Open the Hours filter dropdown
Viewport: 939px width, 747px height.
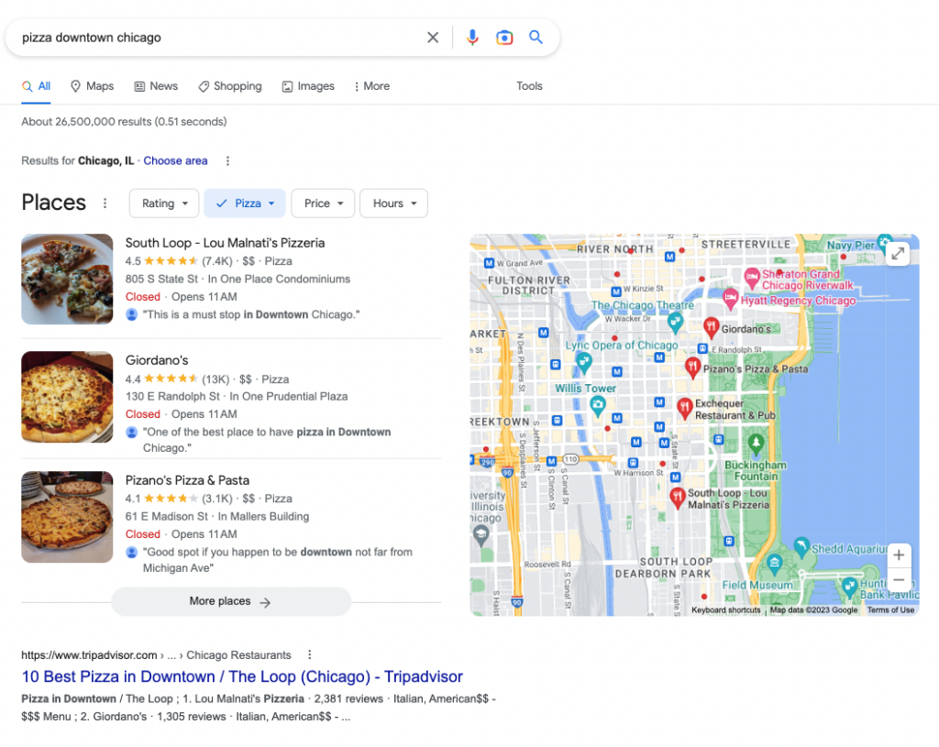click(393, 203)
